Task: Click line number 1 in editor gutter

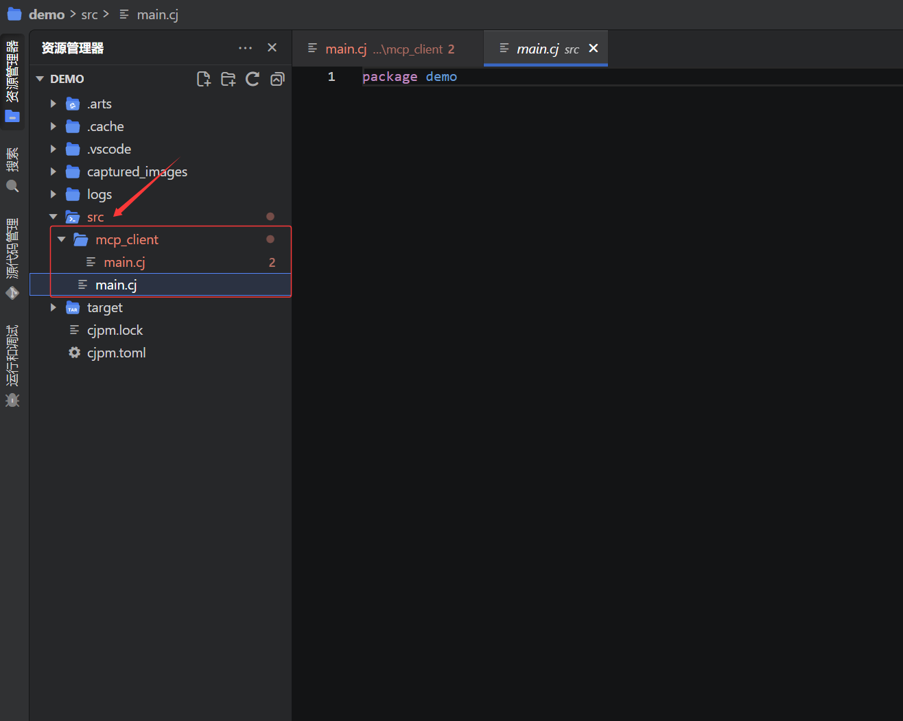Action: click(x=331, y=77)
